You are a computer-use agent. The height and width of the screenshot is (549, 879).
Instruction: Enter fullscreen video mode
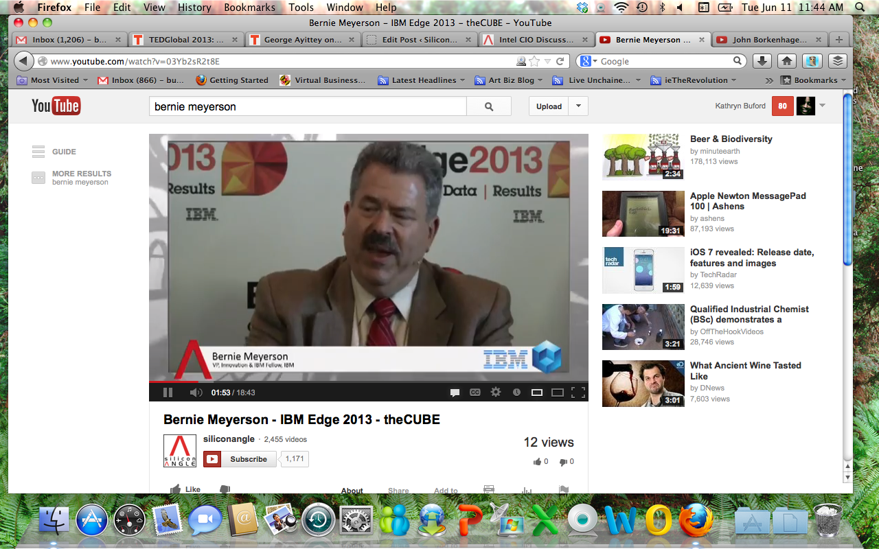(578, 393)
